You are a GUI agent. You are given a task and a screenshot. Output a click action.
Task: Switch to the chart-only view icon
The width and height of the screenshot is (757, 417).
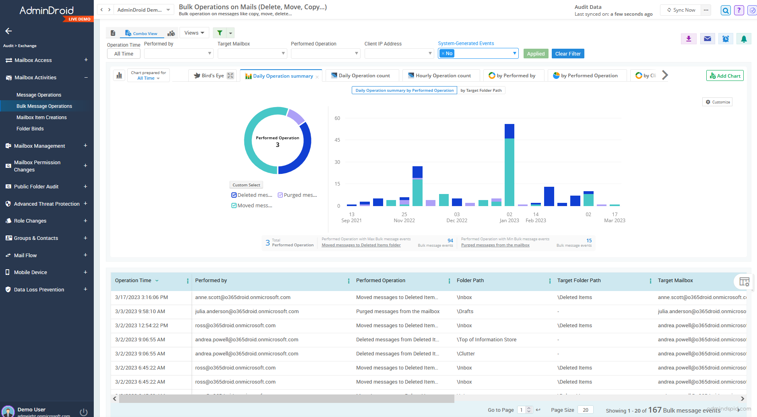click(171, 33)
